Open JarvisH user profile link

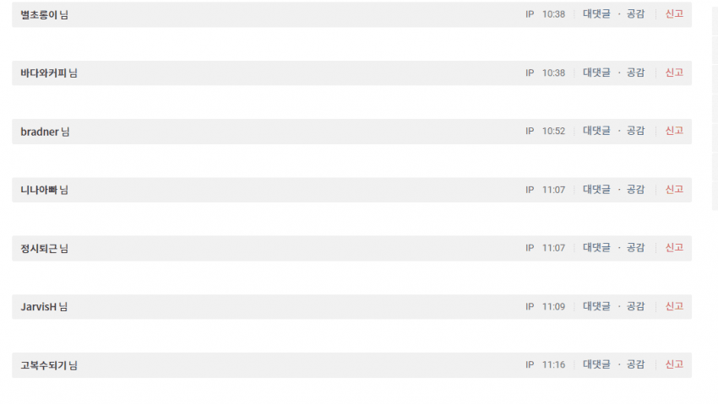pos(39,307)
